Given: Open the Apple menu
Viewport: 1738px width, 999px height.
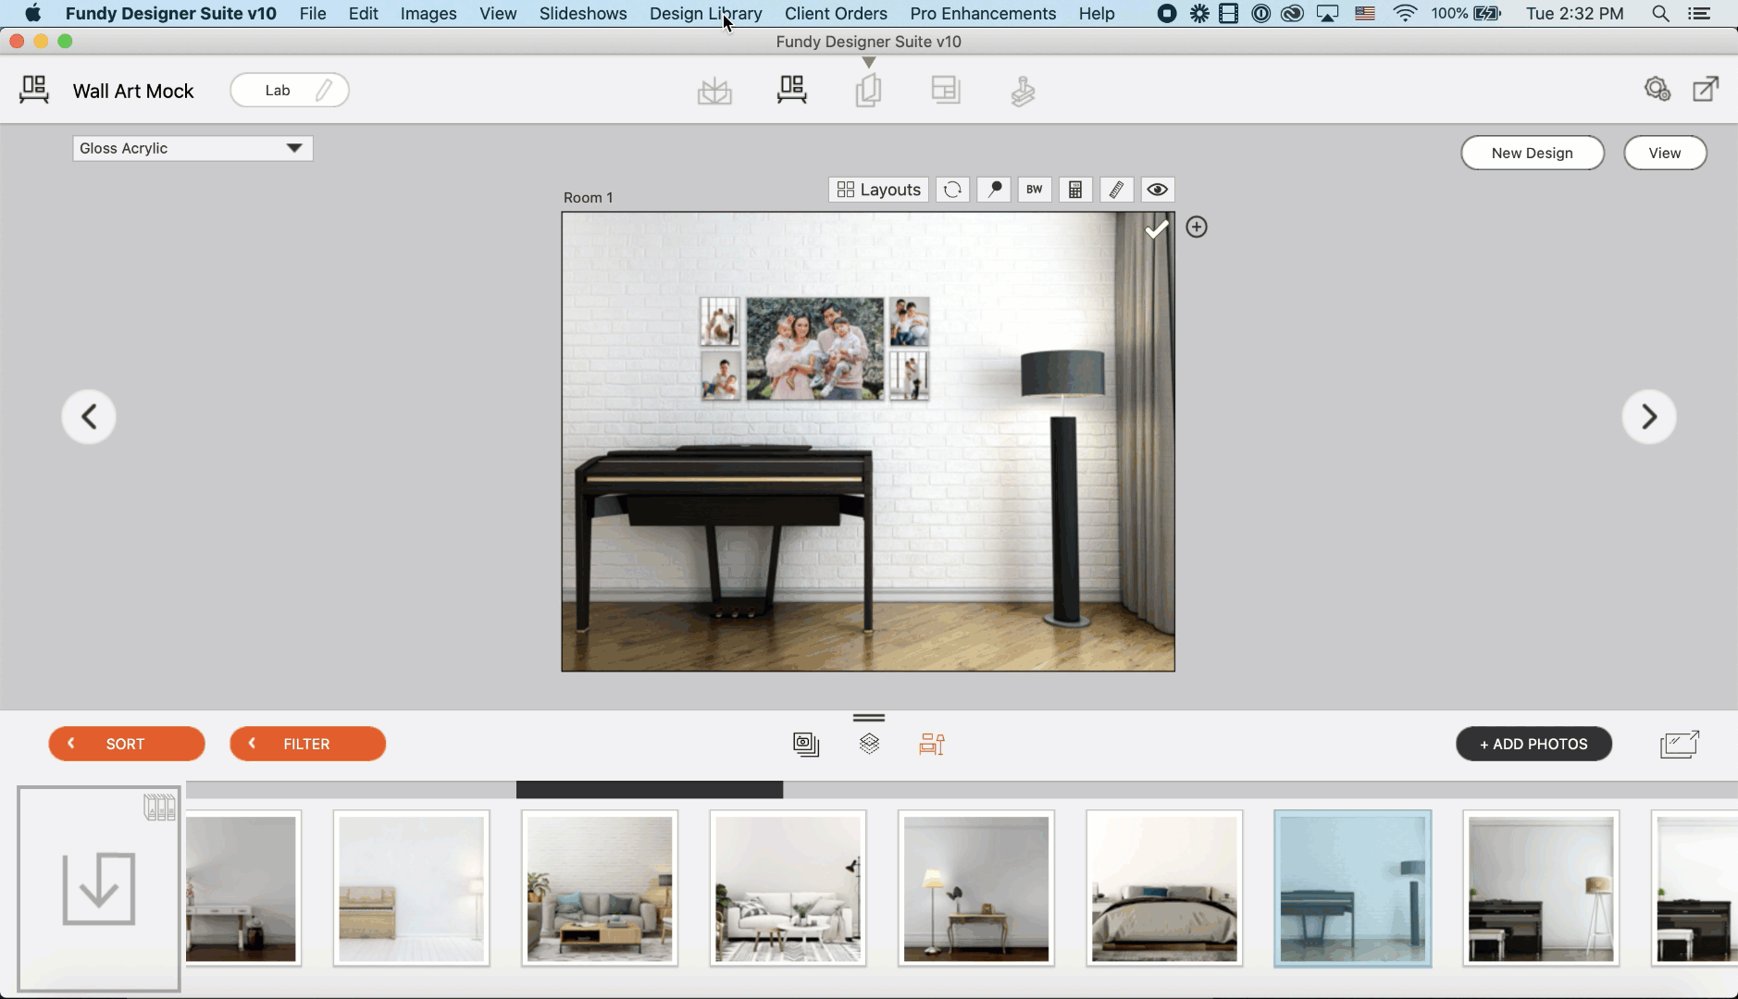Looking at the screenshot, I should click(33, 14).
